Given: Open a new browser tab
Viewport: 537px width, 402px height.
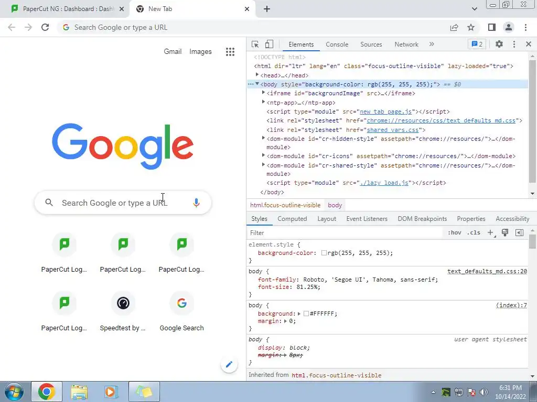Looking at the screenshot, I should [267, 9].
